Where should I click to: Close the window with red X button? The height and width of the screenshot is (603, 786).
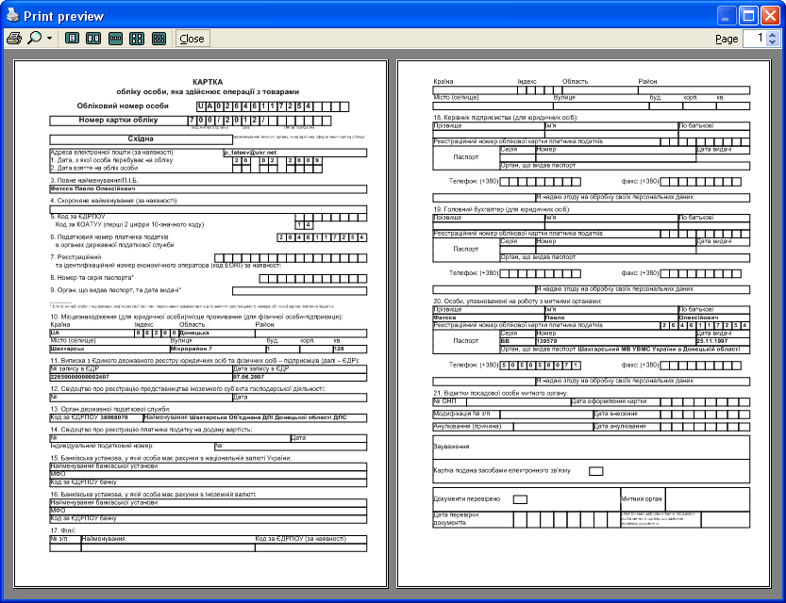(770, 15)
